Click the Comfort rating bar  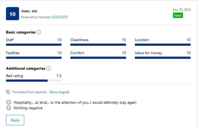98,58
